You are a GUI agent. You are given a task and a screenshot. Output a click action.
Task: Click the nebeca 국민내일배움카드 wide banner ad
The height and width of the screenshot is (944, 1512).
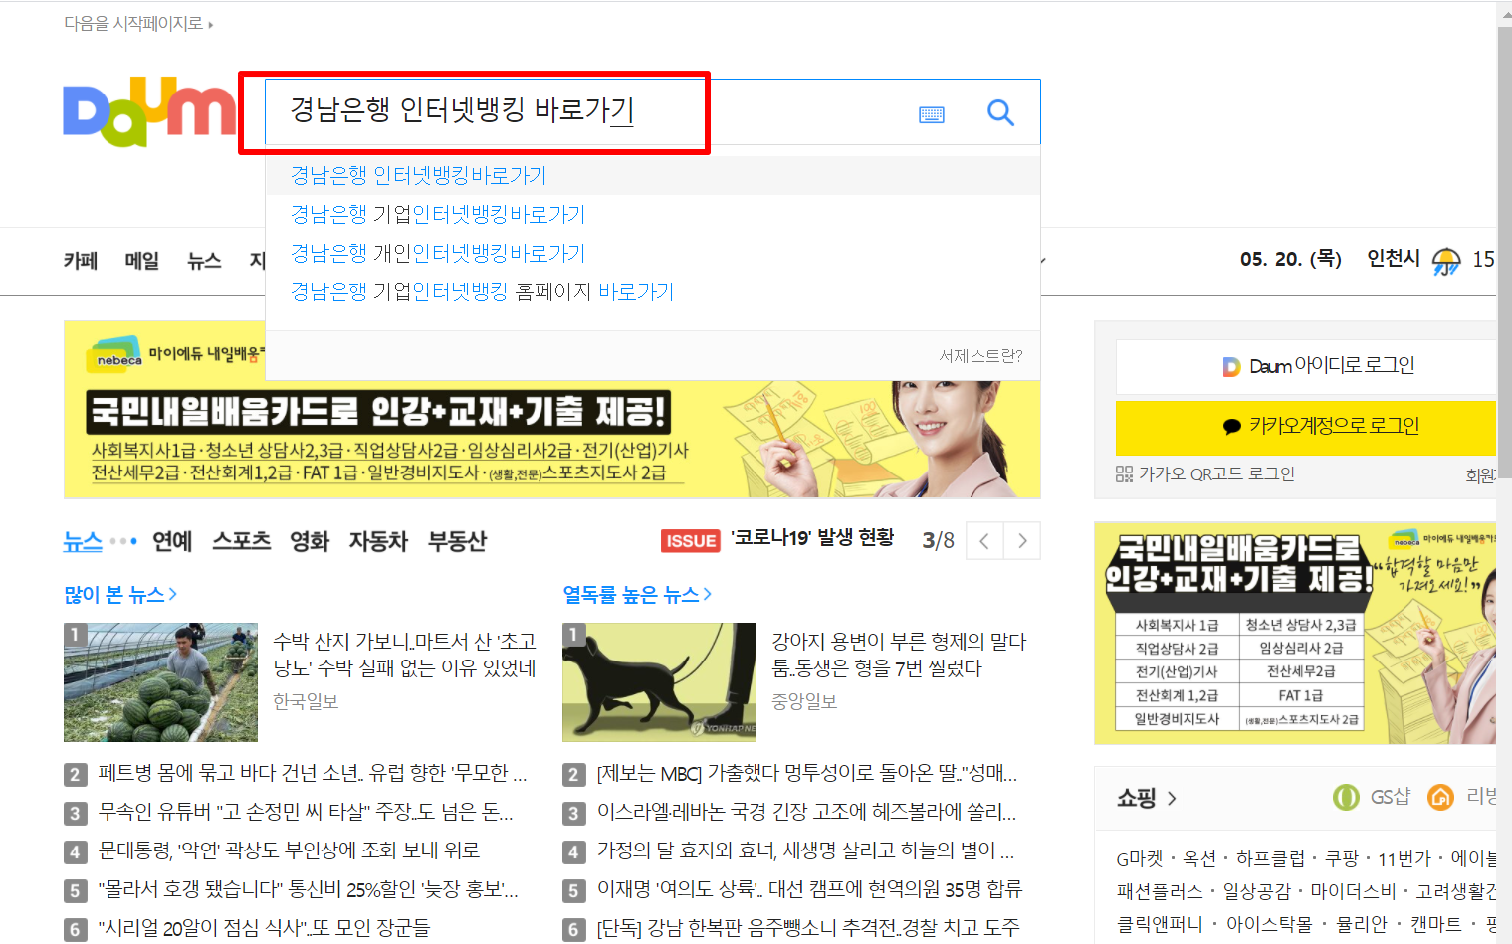552,439
